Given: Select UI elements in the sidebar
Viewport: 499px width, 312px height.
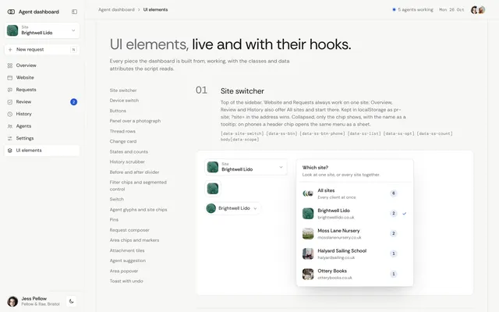Looking at the screenshot, I should click(x=42, y=151).
